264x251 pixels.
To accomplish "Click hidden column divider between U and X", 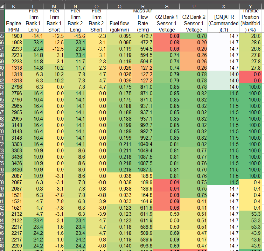I will point(208,7).
